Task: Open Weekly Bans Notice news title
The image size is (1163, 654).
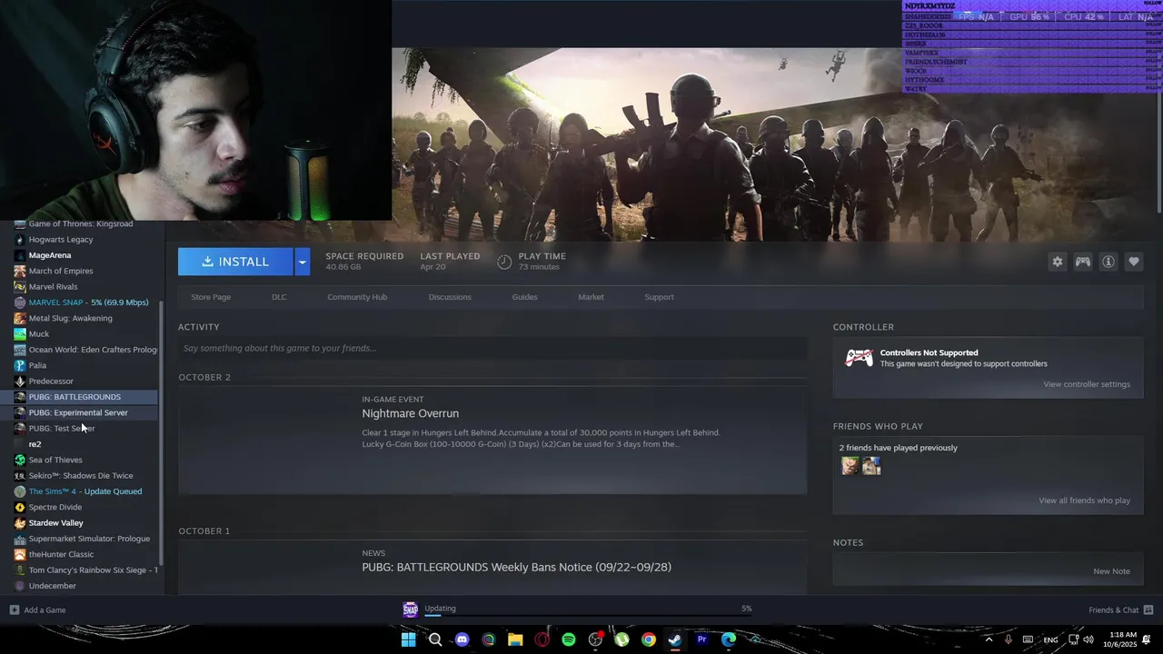Action: pyautogui.click(x=516, y=567)
